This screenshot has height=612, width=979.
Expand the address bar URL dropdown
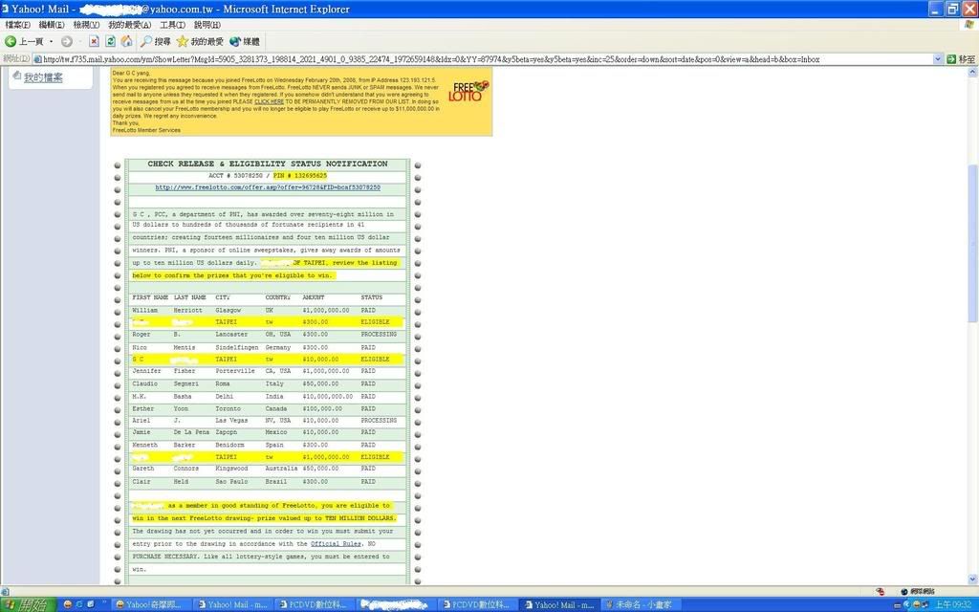coord(938,59)
